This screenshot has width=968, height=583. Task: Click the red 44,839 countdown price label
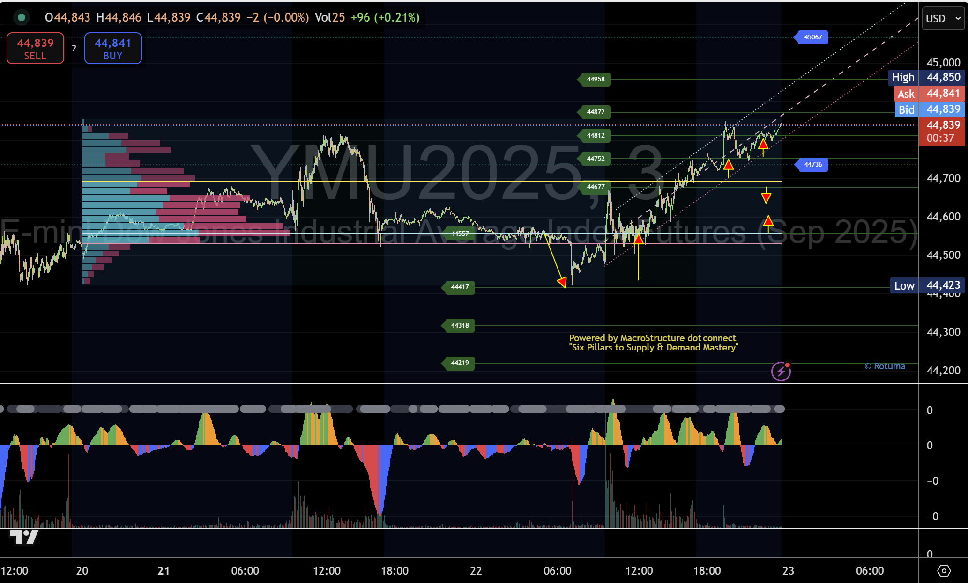click(942, 131)
